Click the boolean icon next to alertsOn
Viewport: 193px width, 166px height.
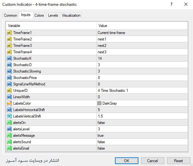click(x=9, y=123)
